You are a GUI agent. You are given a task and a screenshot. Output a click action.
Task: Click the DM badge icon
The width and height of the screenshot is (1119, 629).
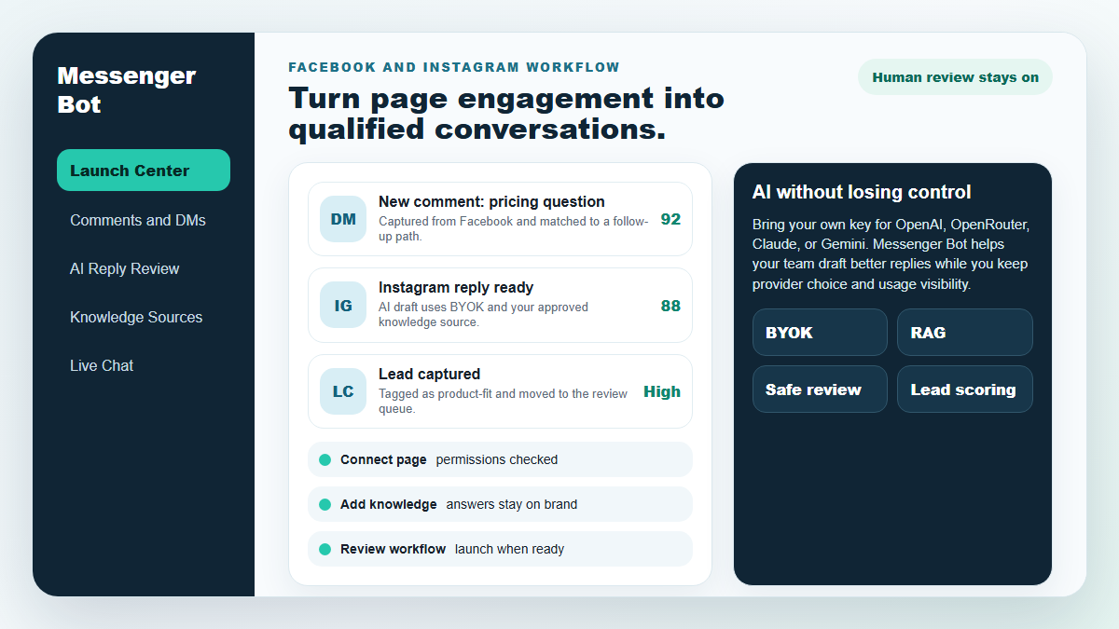coord(343,219)
